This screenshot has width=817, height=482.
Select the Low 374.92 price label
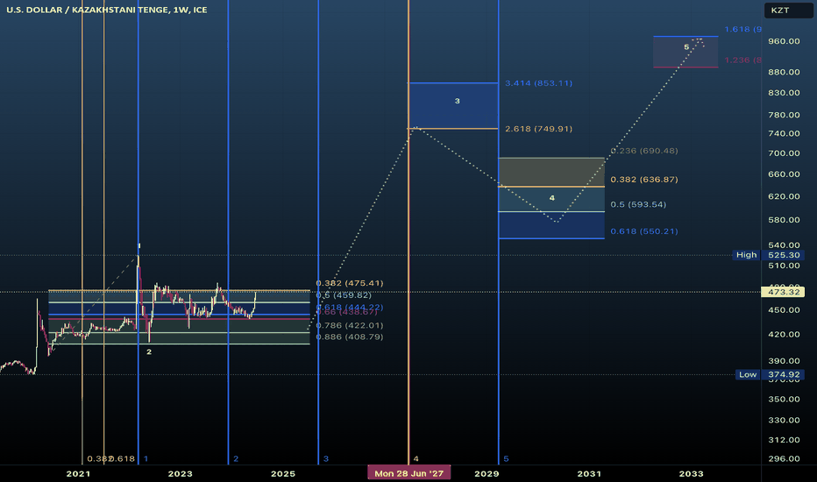769,375
